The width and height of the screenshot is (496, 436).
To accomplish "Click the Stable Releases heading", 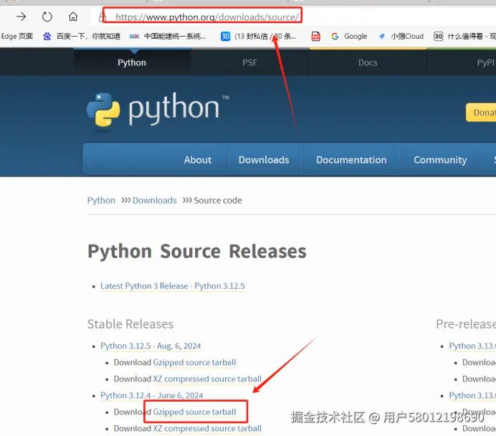I will coord(130,324).
